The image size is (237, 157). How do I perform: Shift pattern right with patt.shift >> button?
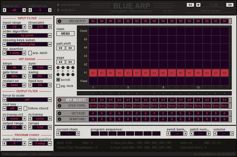point(70,48)
